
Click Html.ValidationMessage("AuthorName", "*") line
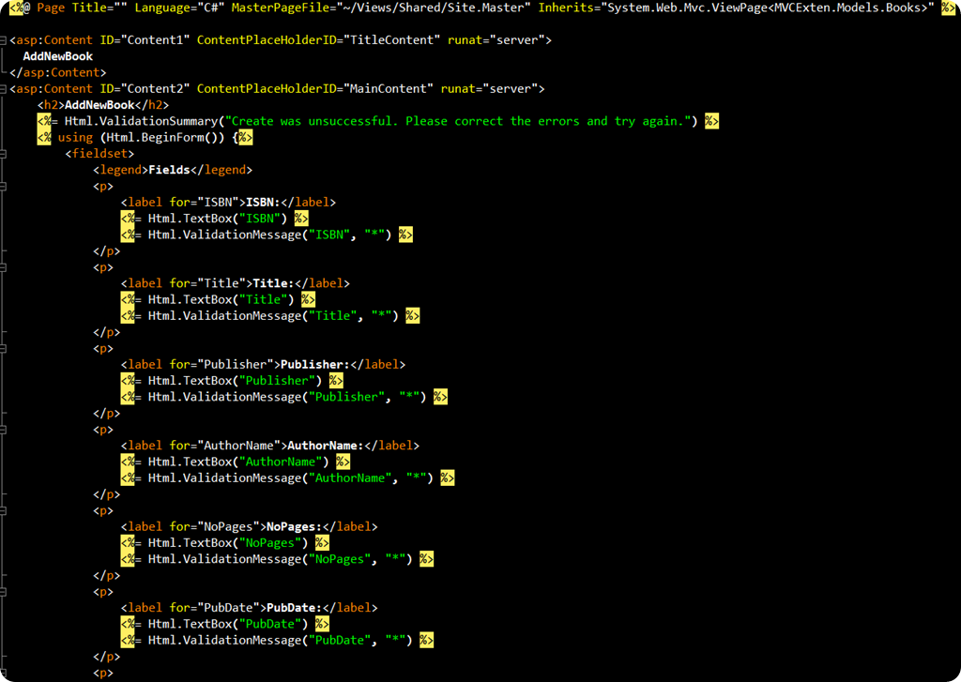coord(287,478)
